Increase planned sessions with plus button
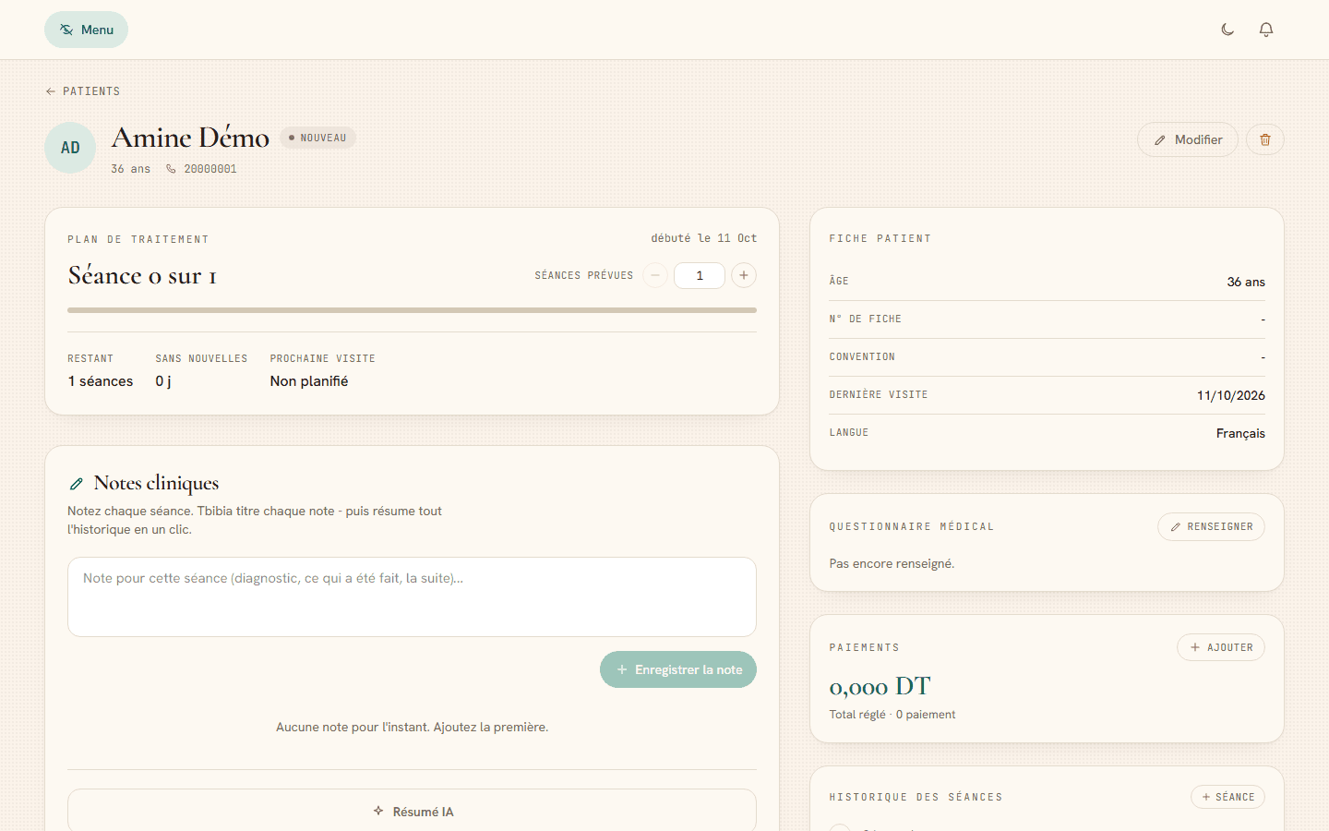The image size is (1329, 831). pyautogui.click(x=744, y=275)
